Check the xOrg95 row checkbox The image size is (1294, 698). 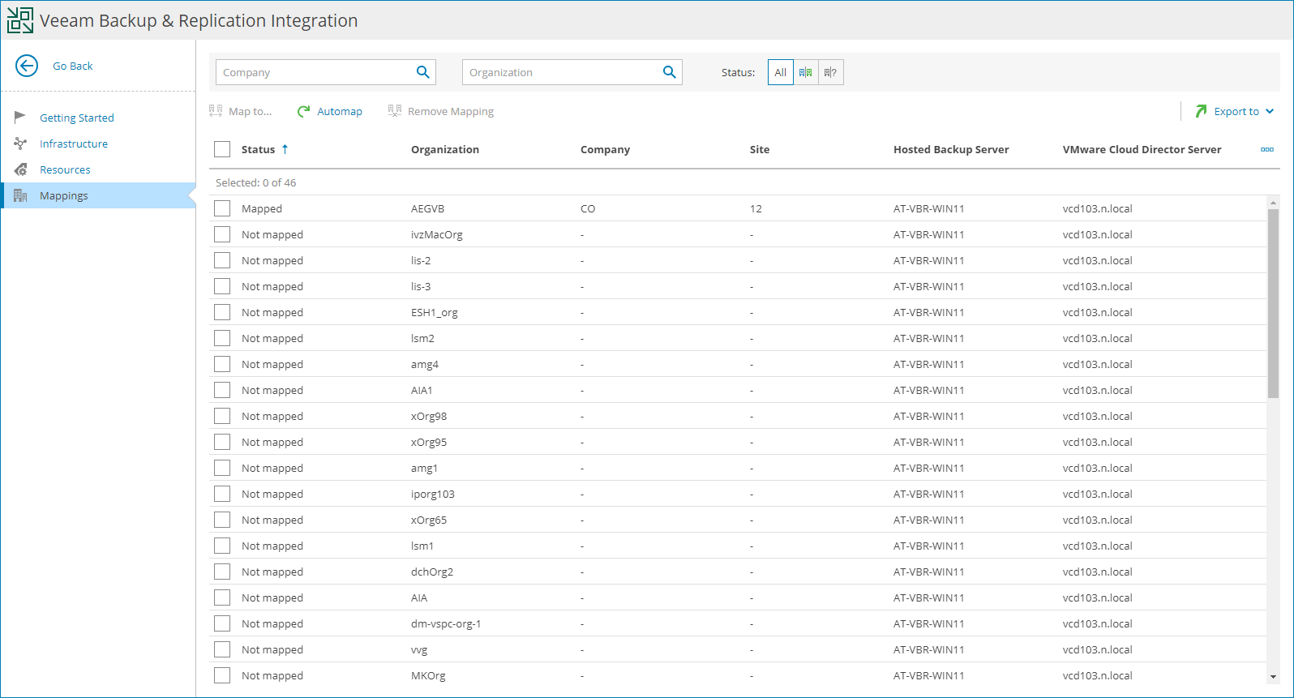[x=222, y=442]
